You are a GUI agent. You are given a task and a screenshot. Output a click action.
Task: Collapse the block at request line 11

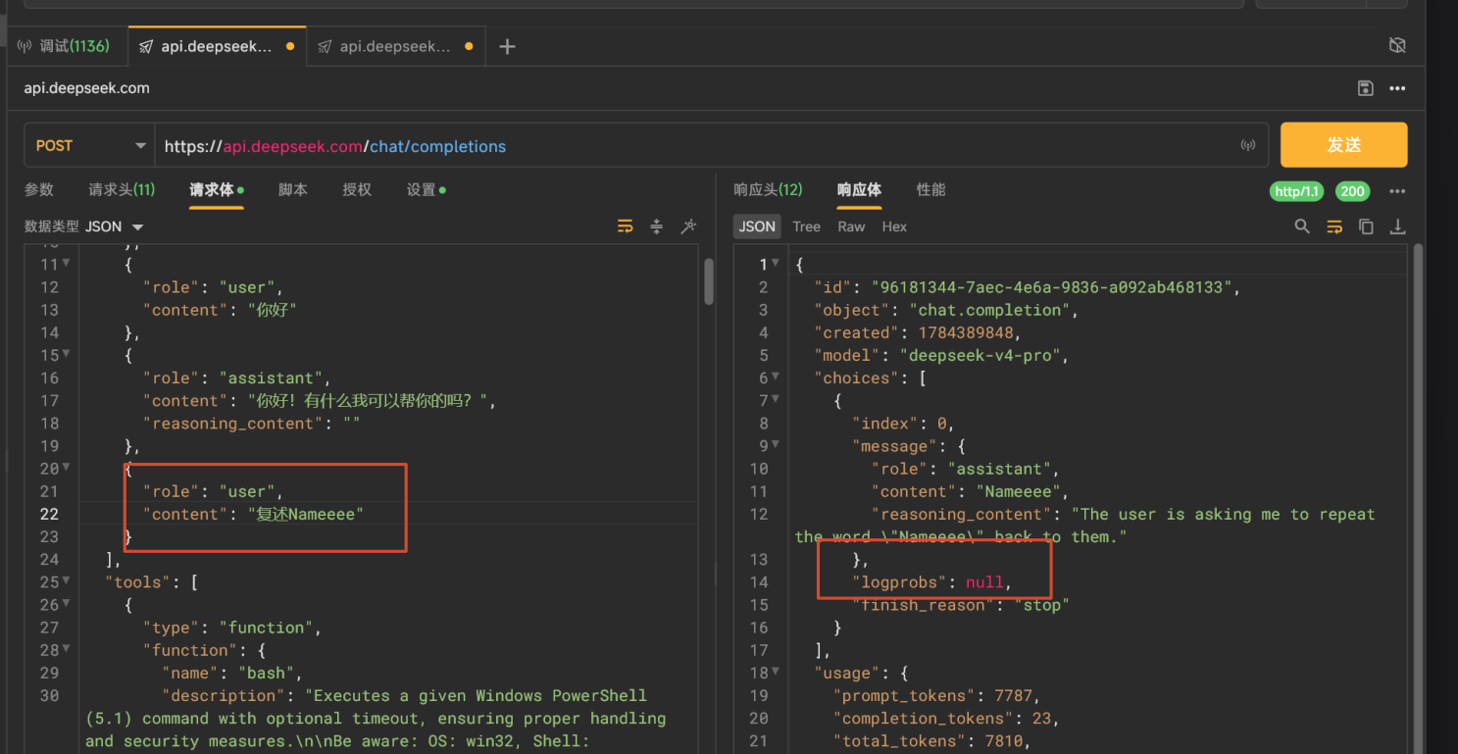click(66, 264)
